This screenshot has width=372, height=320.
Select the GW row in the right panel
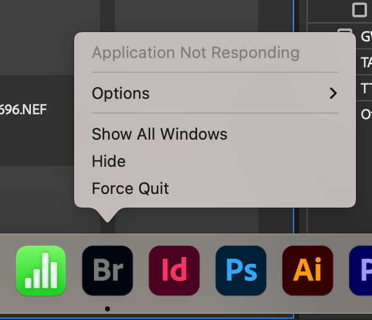[366, 36]
